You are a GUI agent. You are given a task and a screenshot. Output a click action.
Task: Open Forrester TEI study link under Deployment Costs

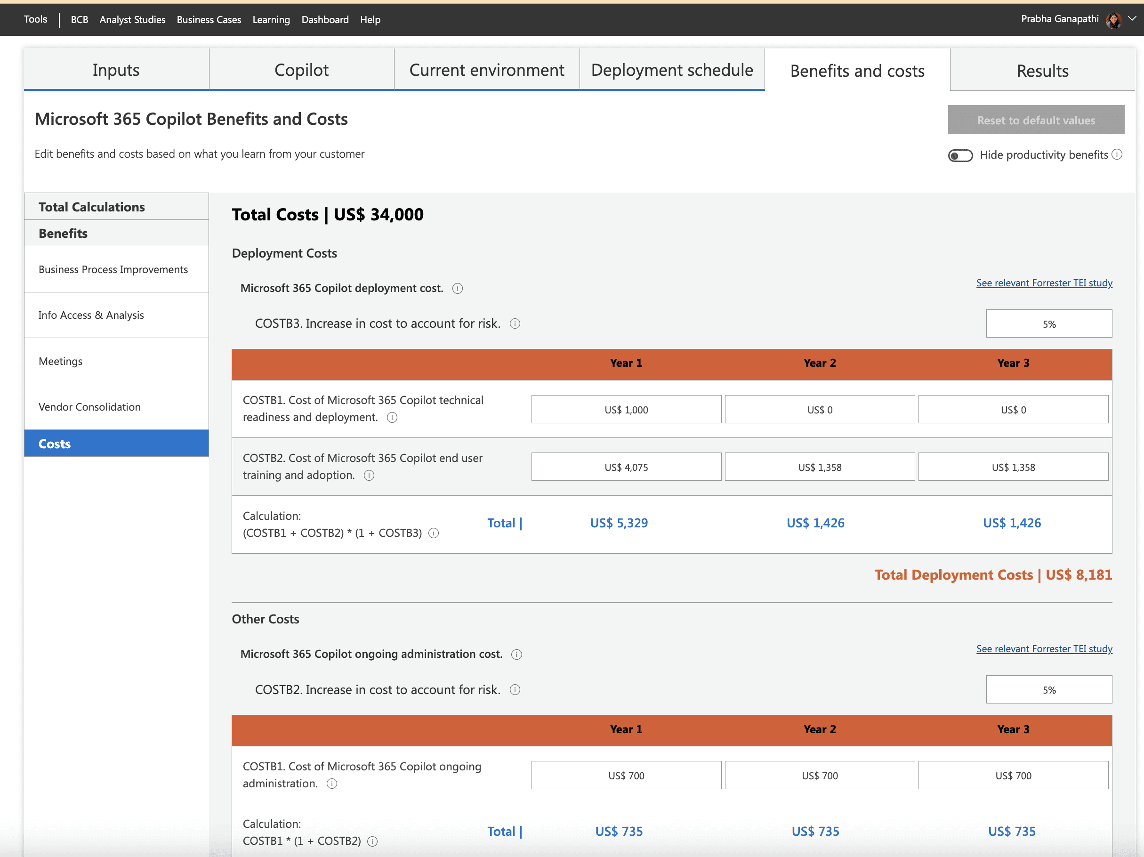(x=1044, y=283)
